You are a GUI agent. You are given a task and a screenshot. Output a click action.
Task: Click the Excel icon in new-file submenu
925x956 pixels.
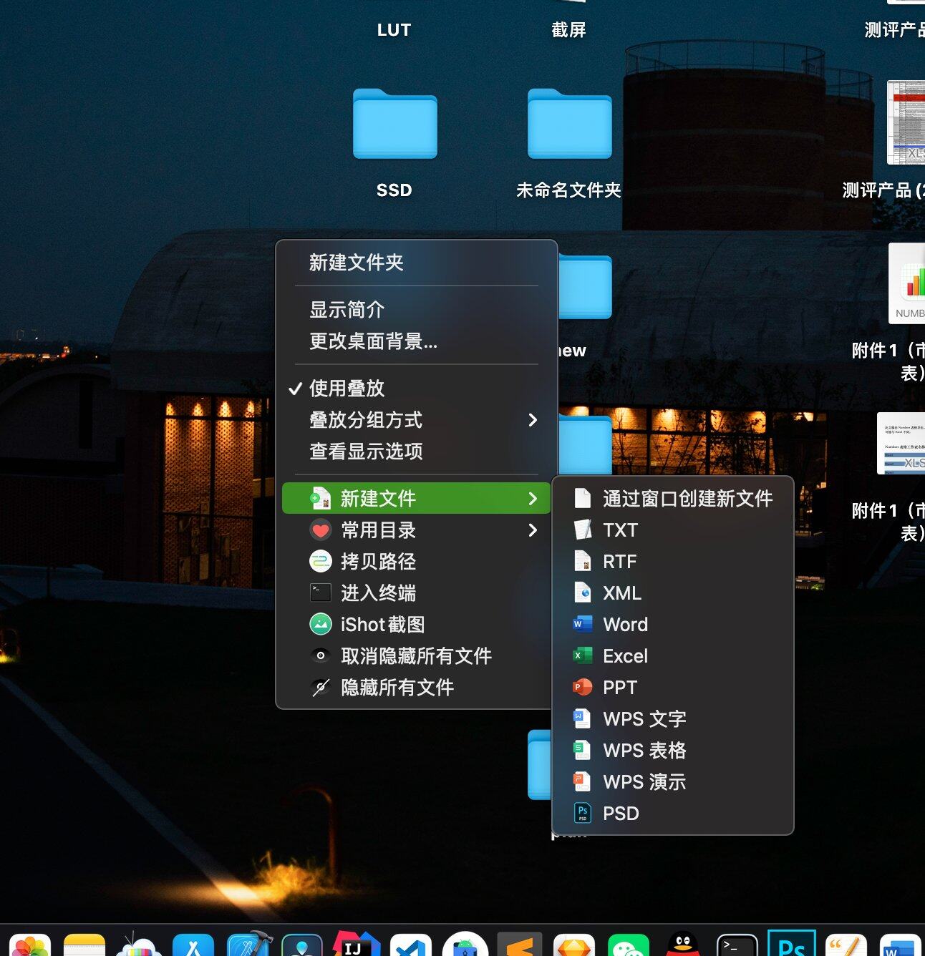click(x=583, y=655)
